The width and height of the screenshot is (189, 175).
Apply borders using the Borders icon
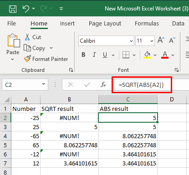(126, 55)
